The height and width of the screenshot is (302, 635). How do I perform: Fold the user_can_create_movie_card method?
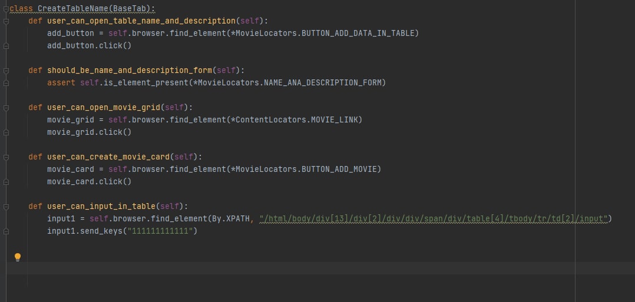coord(6,157)
